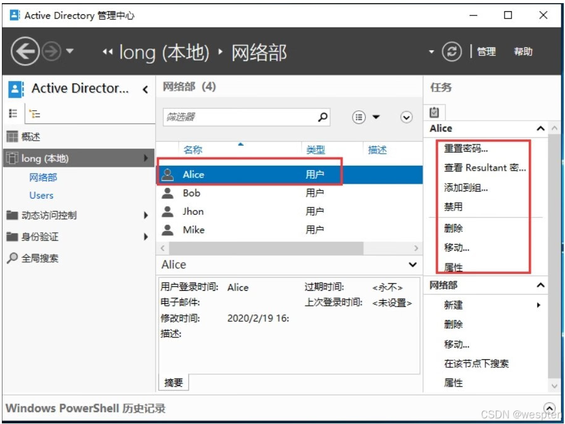Open the 帮助 menu

click(x=523, y=52)
